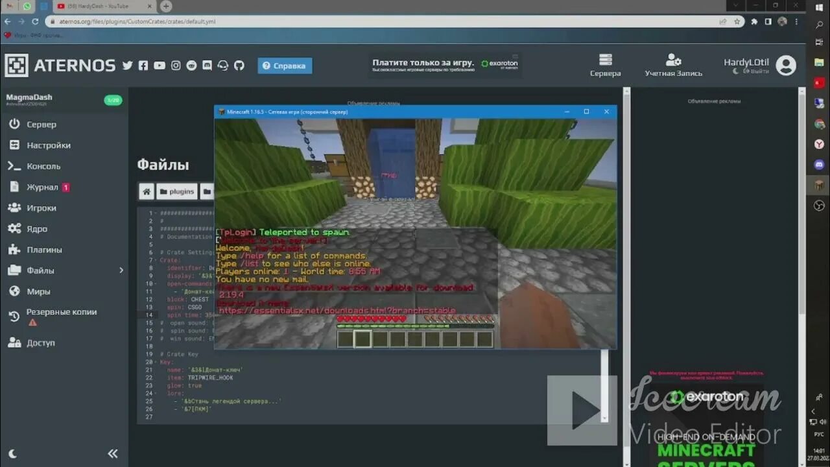830x467 pixels.
Task: Click 'glow: true' line in editor
Action: tap(184, 385)
